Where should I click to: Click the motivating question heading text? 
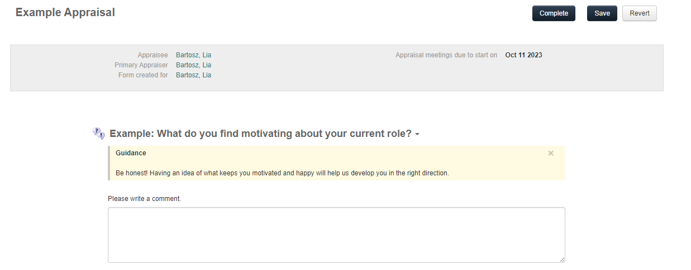[260, 134]
